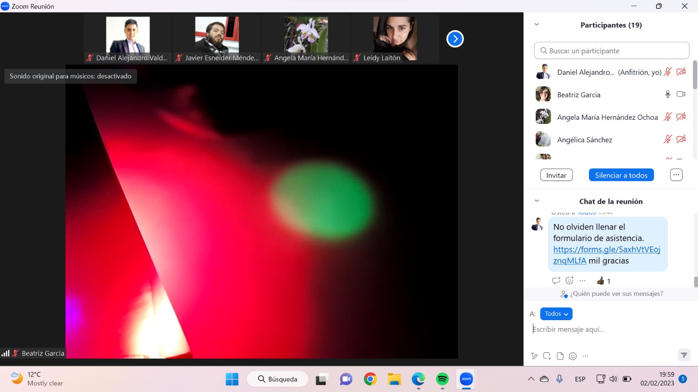Viewport: 698px width, 392px height.
Task: Click ¿Quién puede ver sus mensajes? link
Action: point(616,294)
